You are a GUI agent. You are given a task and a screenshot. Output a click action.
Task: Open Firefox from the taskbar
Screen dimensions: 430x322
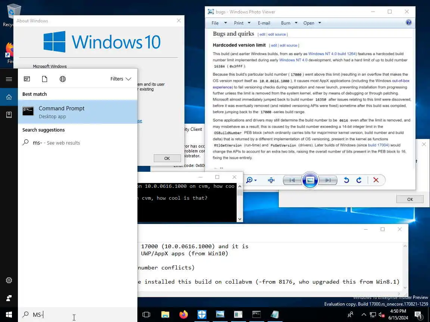click(184, 315)
